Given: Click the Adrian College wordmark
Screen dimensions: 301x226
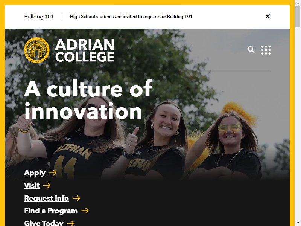Looking at the screenshot, I should coord(85,50).
